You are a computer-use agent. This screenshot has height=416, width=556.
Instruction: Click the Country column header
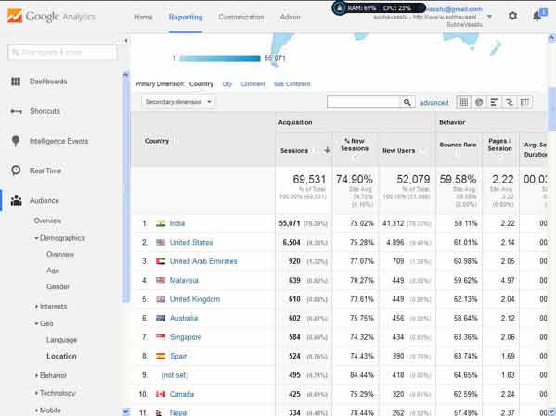(157, 141)
